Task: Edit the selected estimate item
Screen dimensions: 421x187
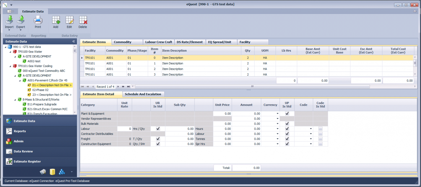Action: (69, 22)
